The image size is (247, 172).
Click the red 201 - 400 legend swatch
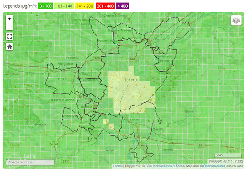click(105, 6)
